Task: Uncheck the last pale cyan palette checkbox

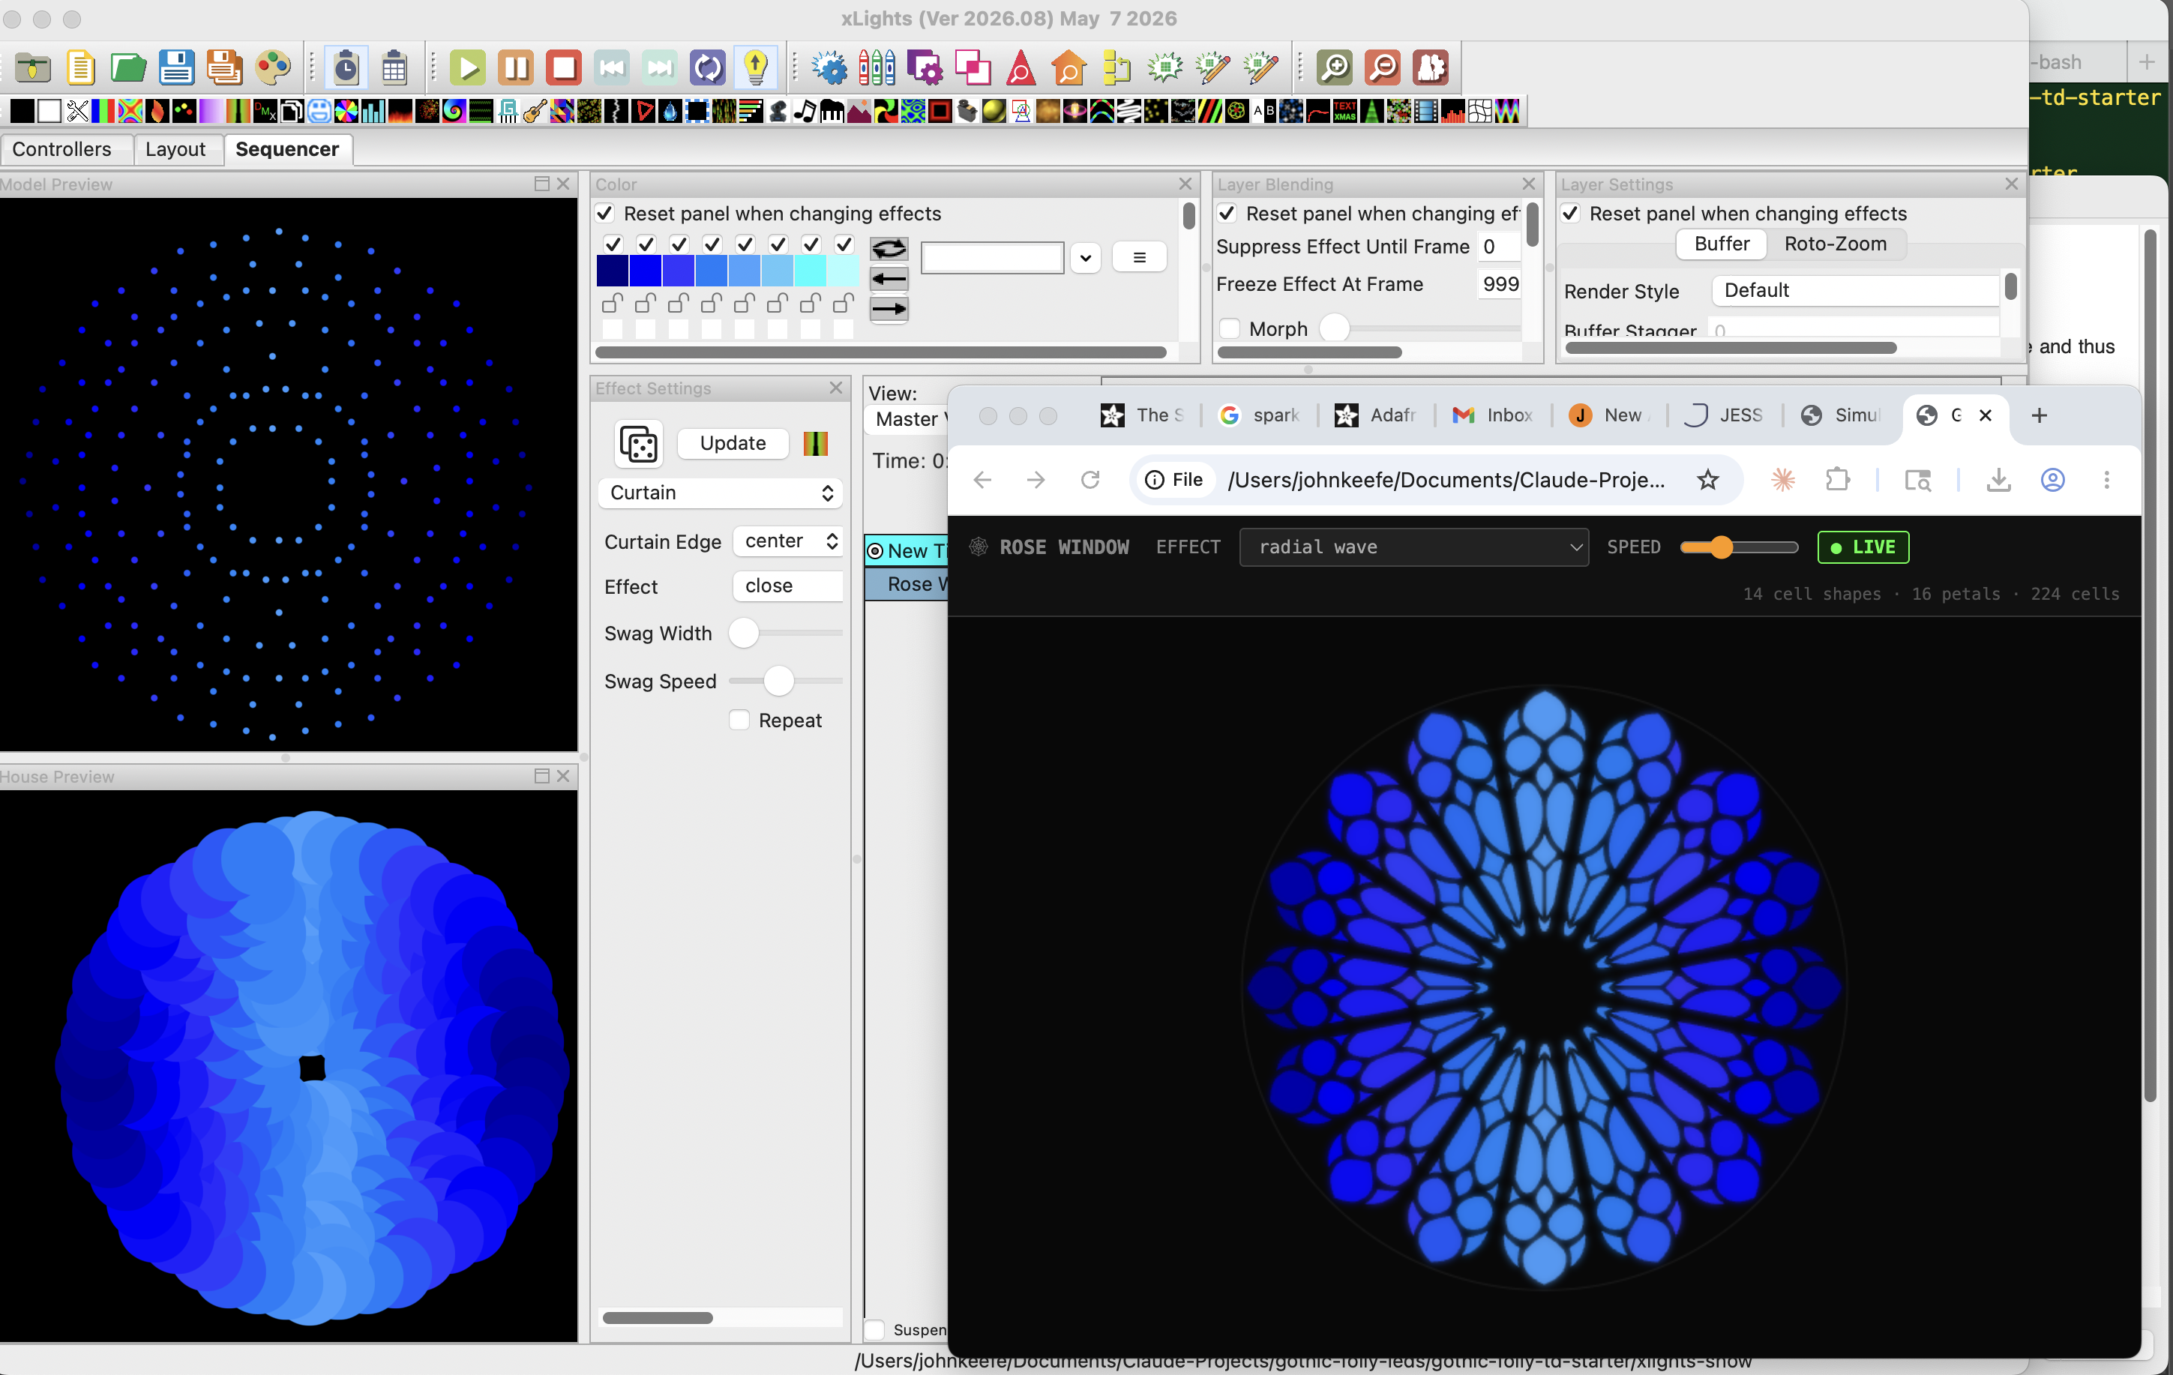Action: (844, 244)
